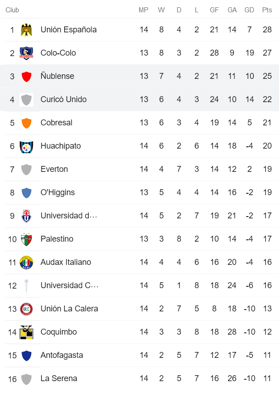Select the blue Antofagasta shield icon
Image resolution: width=279 pixels, height=393 pixels.
point(26,356)
